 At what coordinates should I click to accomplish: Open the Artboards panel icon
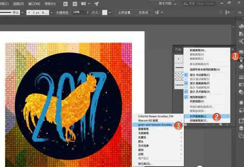point(241,136)
